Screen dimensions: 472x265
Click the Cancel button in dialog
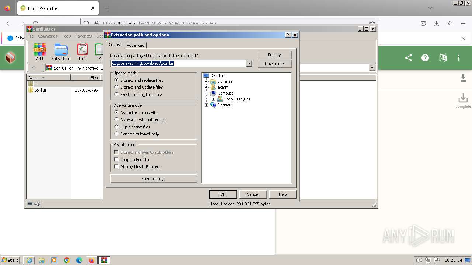coord(253,194)
